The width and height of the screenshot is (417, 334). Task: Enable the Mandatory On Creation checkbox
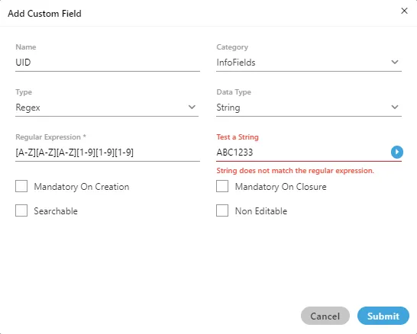(x=21, y=186)
